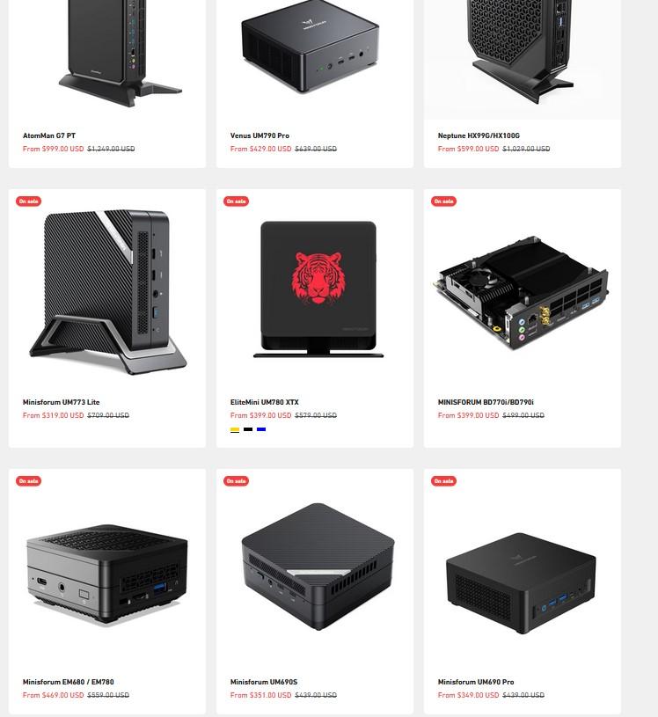
Task: Open the AtomMan G7 PT product link
Action: pos(49,135)
